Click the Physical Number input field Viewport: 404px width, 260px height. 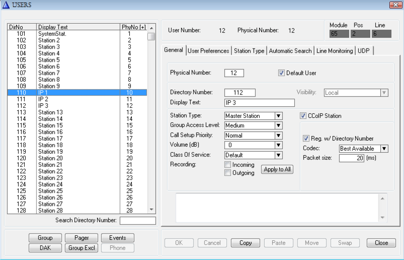[x=234, y=73]
